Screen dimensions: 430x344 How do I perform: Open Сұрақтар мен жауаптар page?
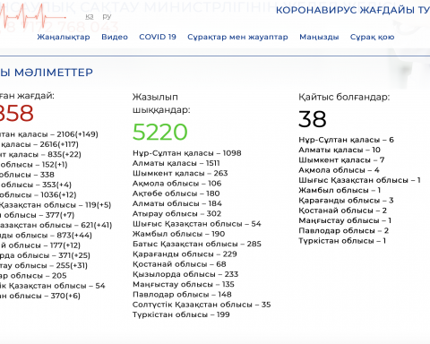[x=237, y=37]
